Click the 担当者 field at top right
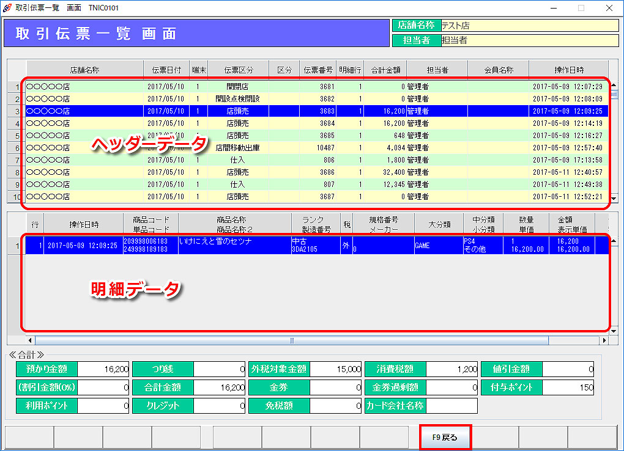 (x=529, y=40)
